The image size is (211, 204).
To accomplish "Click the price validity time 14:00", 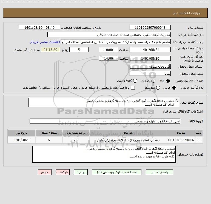I will click(109, 59).
